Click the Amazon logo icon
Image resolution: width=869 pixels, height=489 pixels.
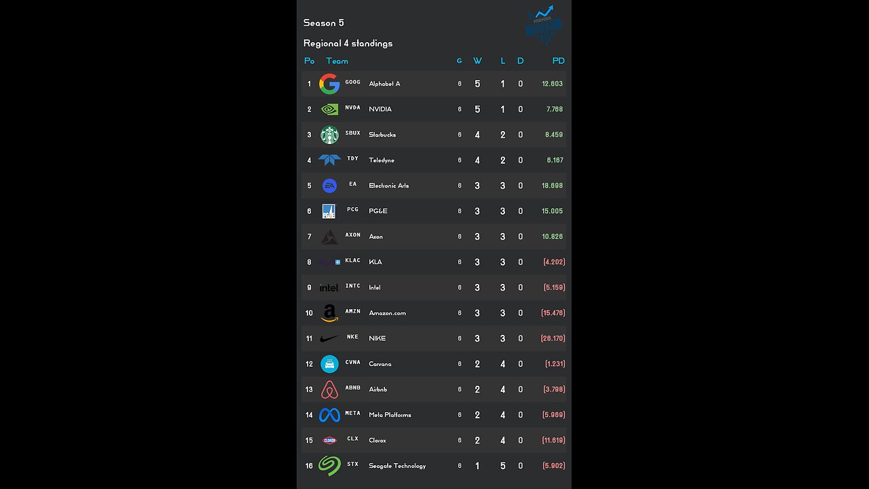(329, 313)
